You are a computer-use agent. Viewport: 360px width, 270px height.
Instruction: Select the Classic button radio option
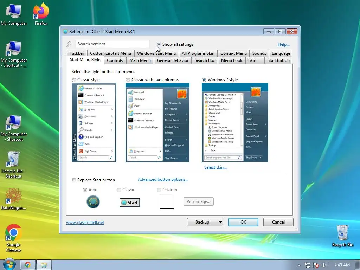[119, 190]
